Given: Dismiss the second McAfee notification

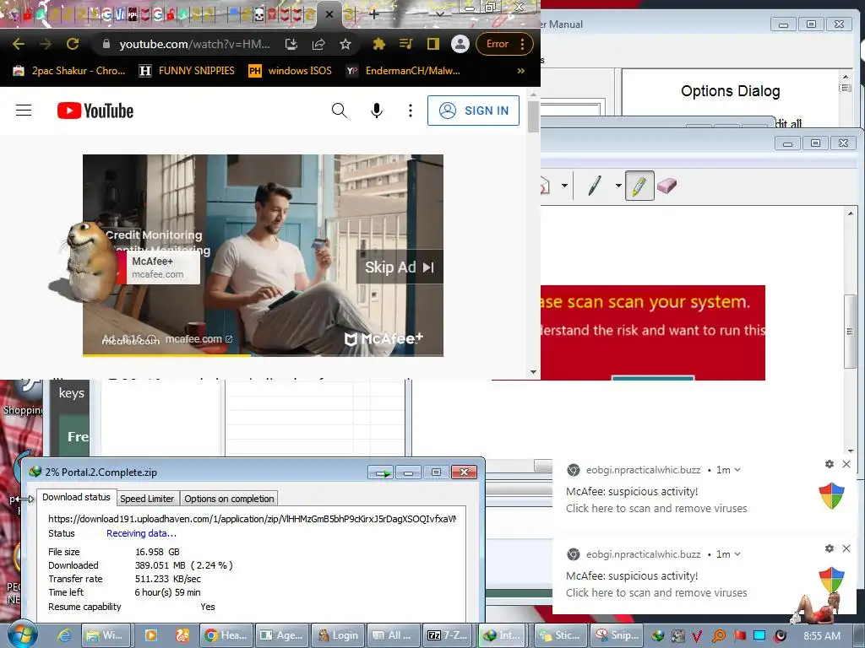Looking at the screenshot, I should (x=846, y=548).
